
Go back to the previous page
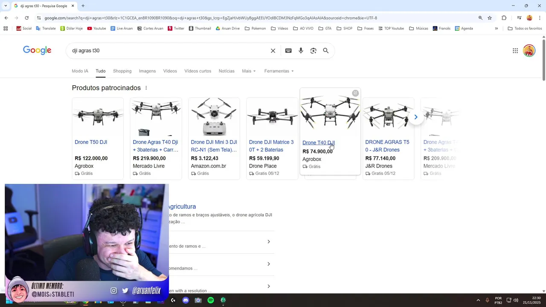point(6,18)
